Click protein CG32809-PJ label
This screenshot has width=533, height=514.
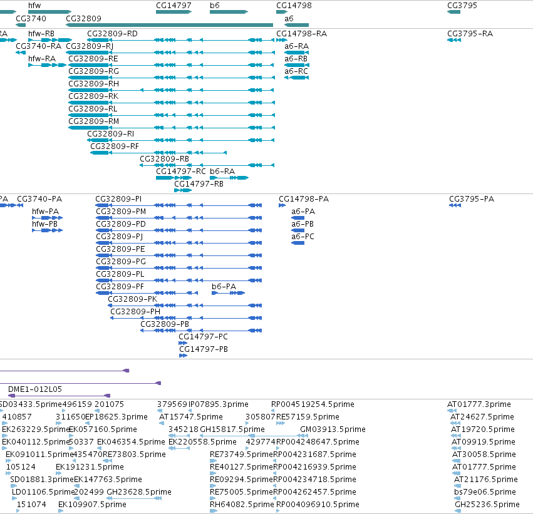click(x=119, y=236)
